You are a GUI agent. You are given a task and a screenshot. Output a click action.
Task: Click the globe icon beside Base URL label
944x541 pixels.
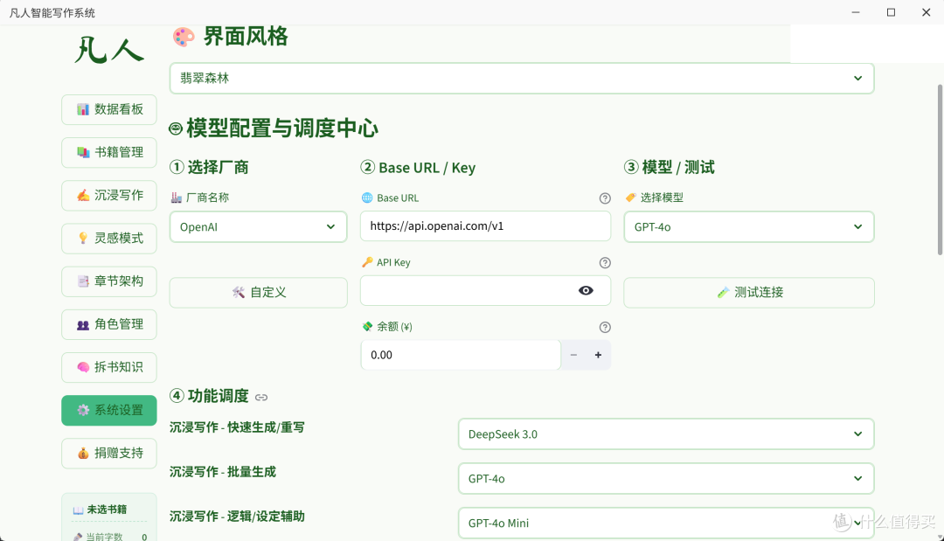[x=366, y=198]
